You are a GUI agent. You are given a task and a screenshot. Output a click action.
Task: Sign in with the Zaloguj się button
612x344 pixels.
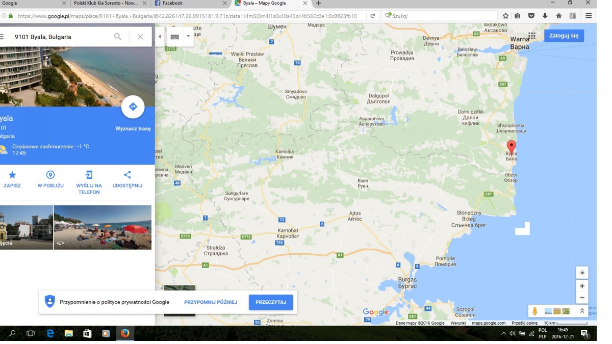[564, 36]
